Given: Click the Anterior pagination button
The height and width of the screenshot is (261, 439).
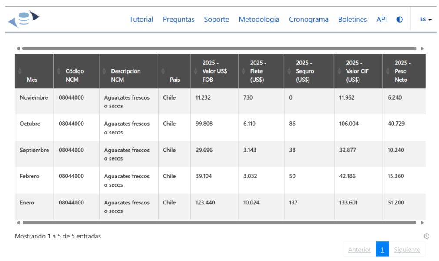Looking at the screenshot, I should click(359, 249).
